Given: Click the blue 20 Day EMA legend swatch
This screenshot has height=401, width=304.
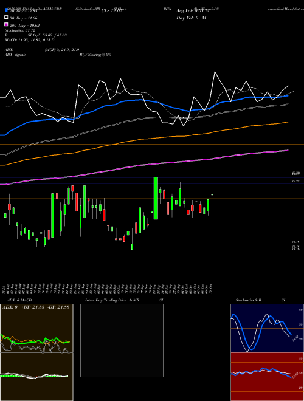Looking at the screenshot, I should coord(6,10).
